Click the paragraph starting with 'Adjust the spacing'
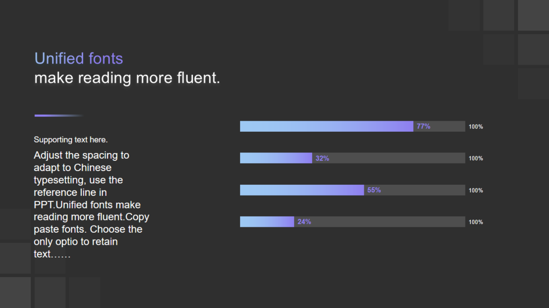 pos(91,204)
